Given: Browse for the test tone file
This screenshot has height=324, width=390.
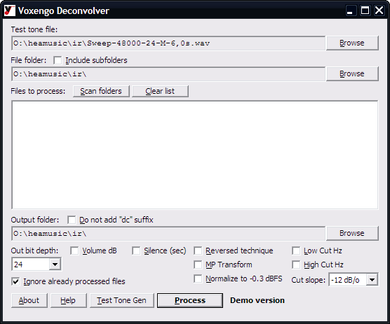Looking at the screenshot, I should point(352,43).
